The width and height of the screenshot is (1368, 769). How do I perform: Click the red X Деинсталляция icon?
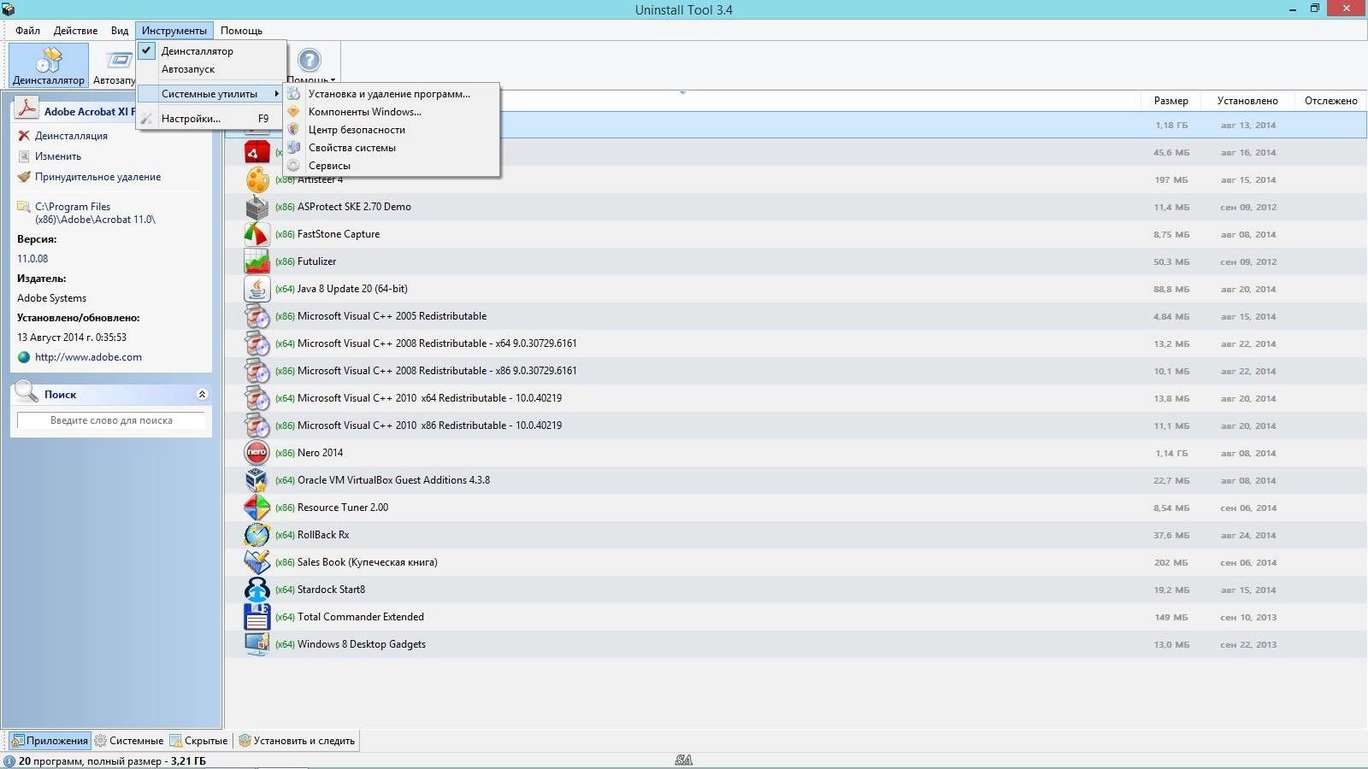[x=24, y=136]
